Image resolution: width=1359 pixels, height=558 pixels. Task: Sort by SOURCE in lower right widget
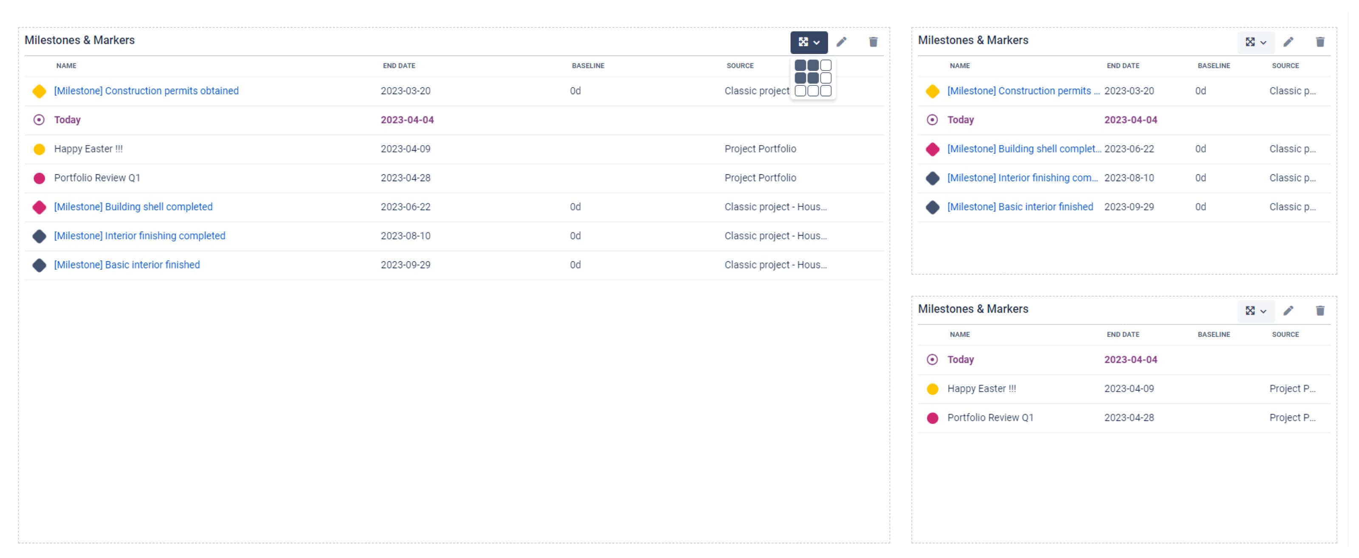point(1285,334)
